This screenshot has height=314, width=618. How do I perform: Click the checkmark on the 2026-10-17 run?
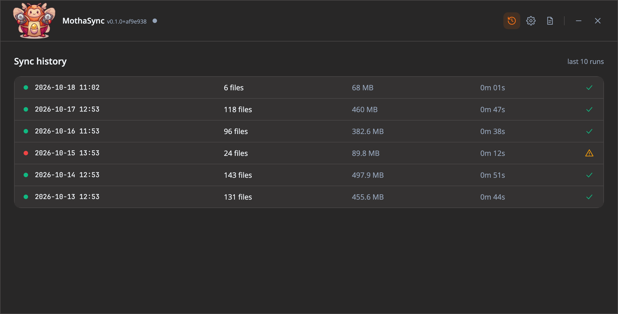click(589, 109)
